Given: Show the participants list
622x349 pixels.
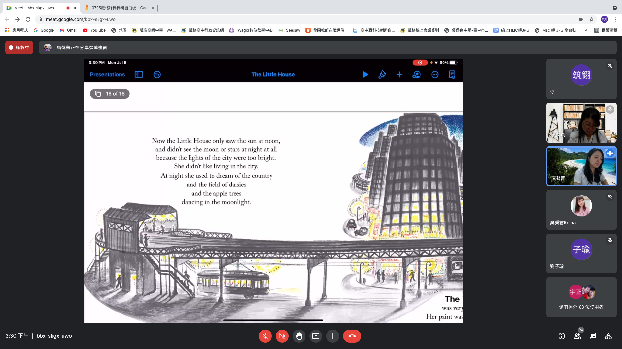Looking at the screenshot, I should (x=577, y=336).
